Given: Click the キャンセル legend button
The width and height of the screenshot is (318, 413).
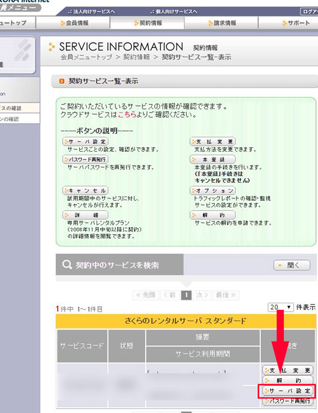Looking at the screenshot, I should (85, 191).
